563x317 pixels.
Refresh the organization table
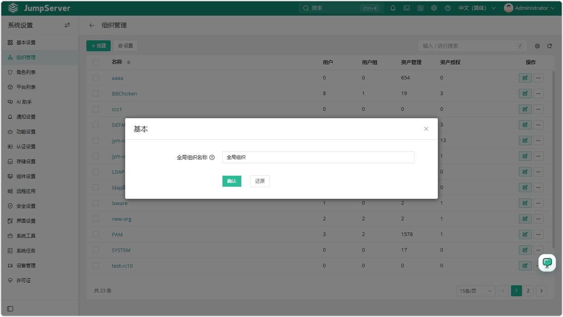point(549,46)
